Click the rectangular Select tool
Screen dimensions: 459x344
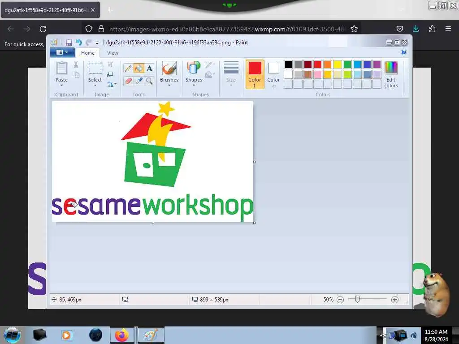[x=95, y=69]
